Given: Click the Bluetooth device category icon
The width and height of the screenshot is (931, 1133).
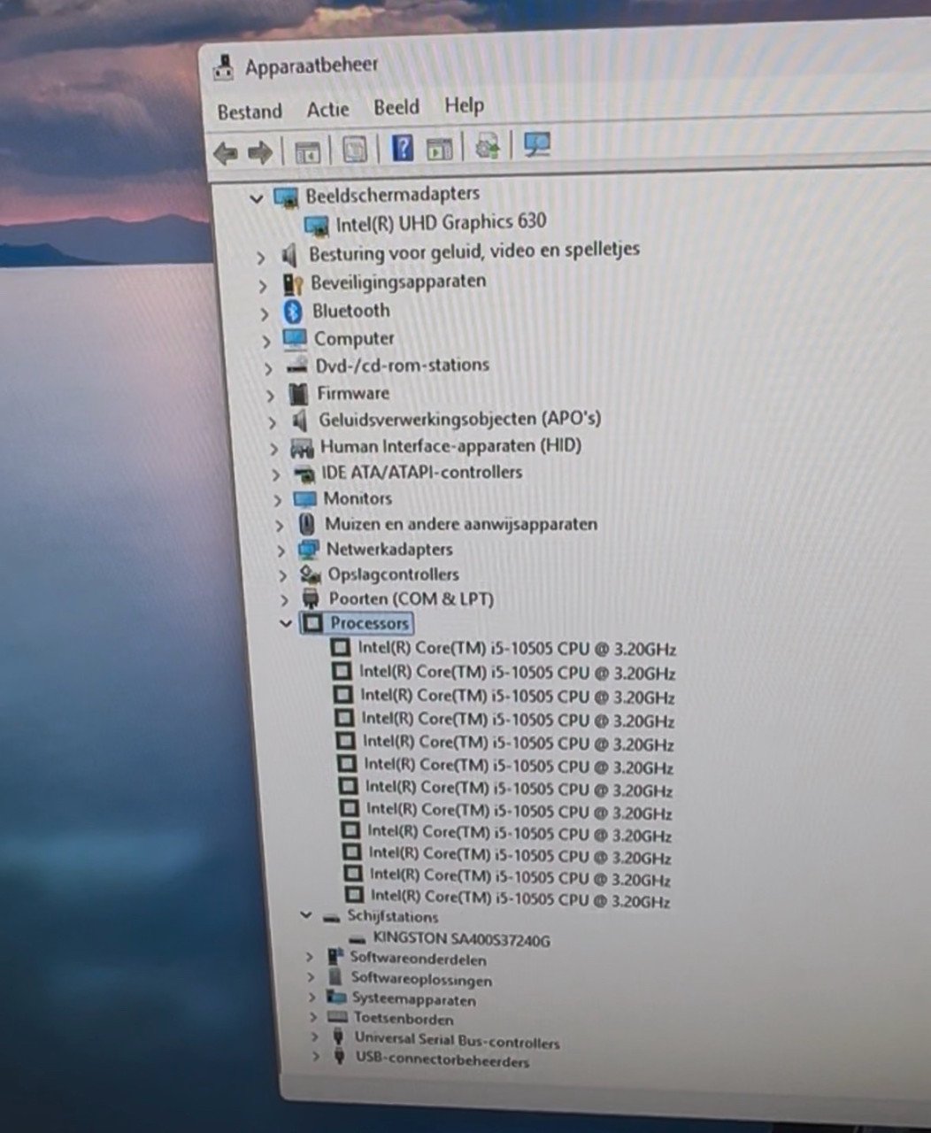Looking at the screenshot, I should 293,311.
